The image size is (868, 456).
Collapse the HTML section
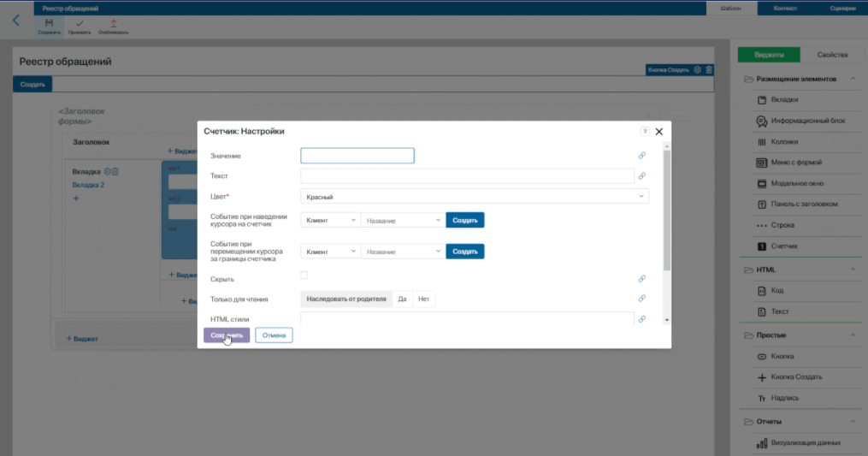[853, 269]
